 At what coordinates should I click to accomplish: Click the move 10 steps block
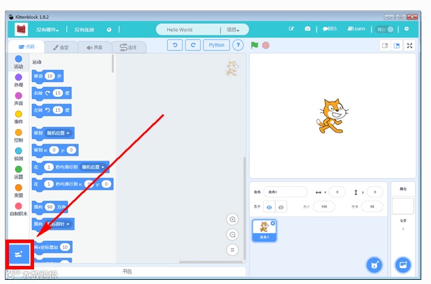48,76
